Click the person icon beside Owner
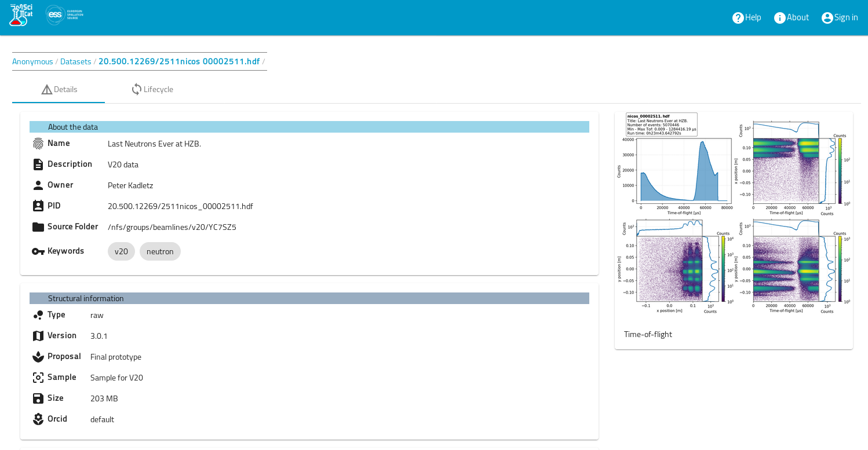The width and height of the screenshot is (868, 450). tap(38, 185)
